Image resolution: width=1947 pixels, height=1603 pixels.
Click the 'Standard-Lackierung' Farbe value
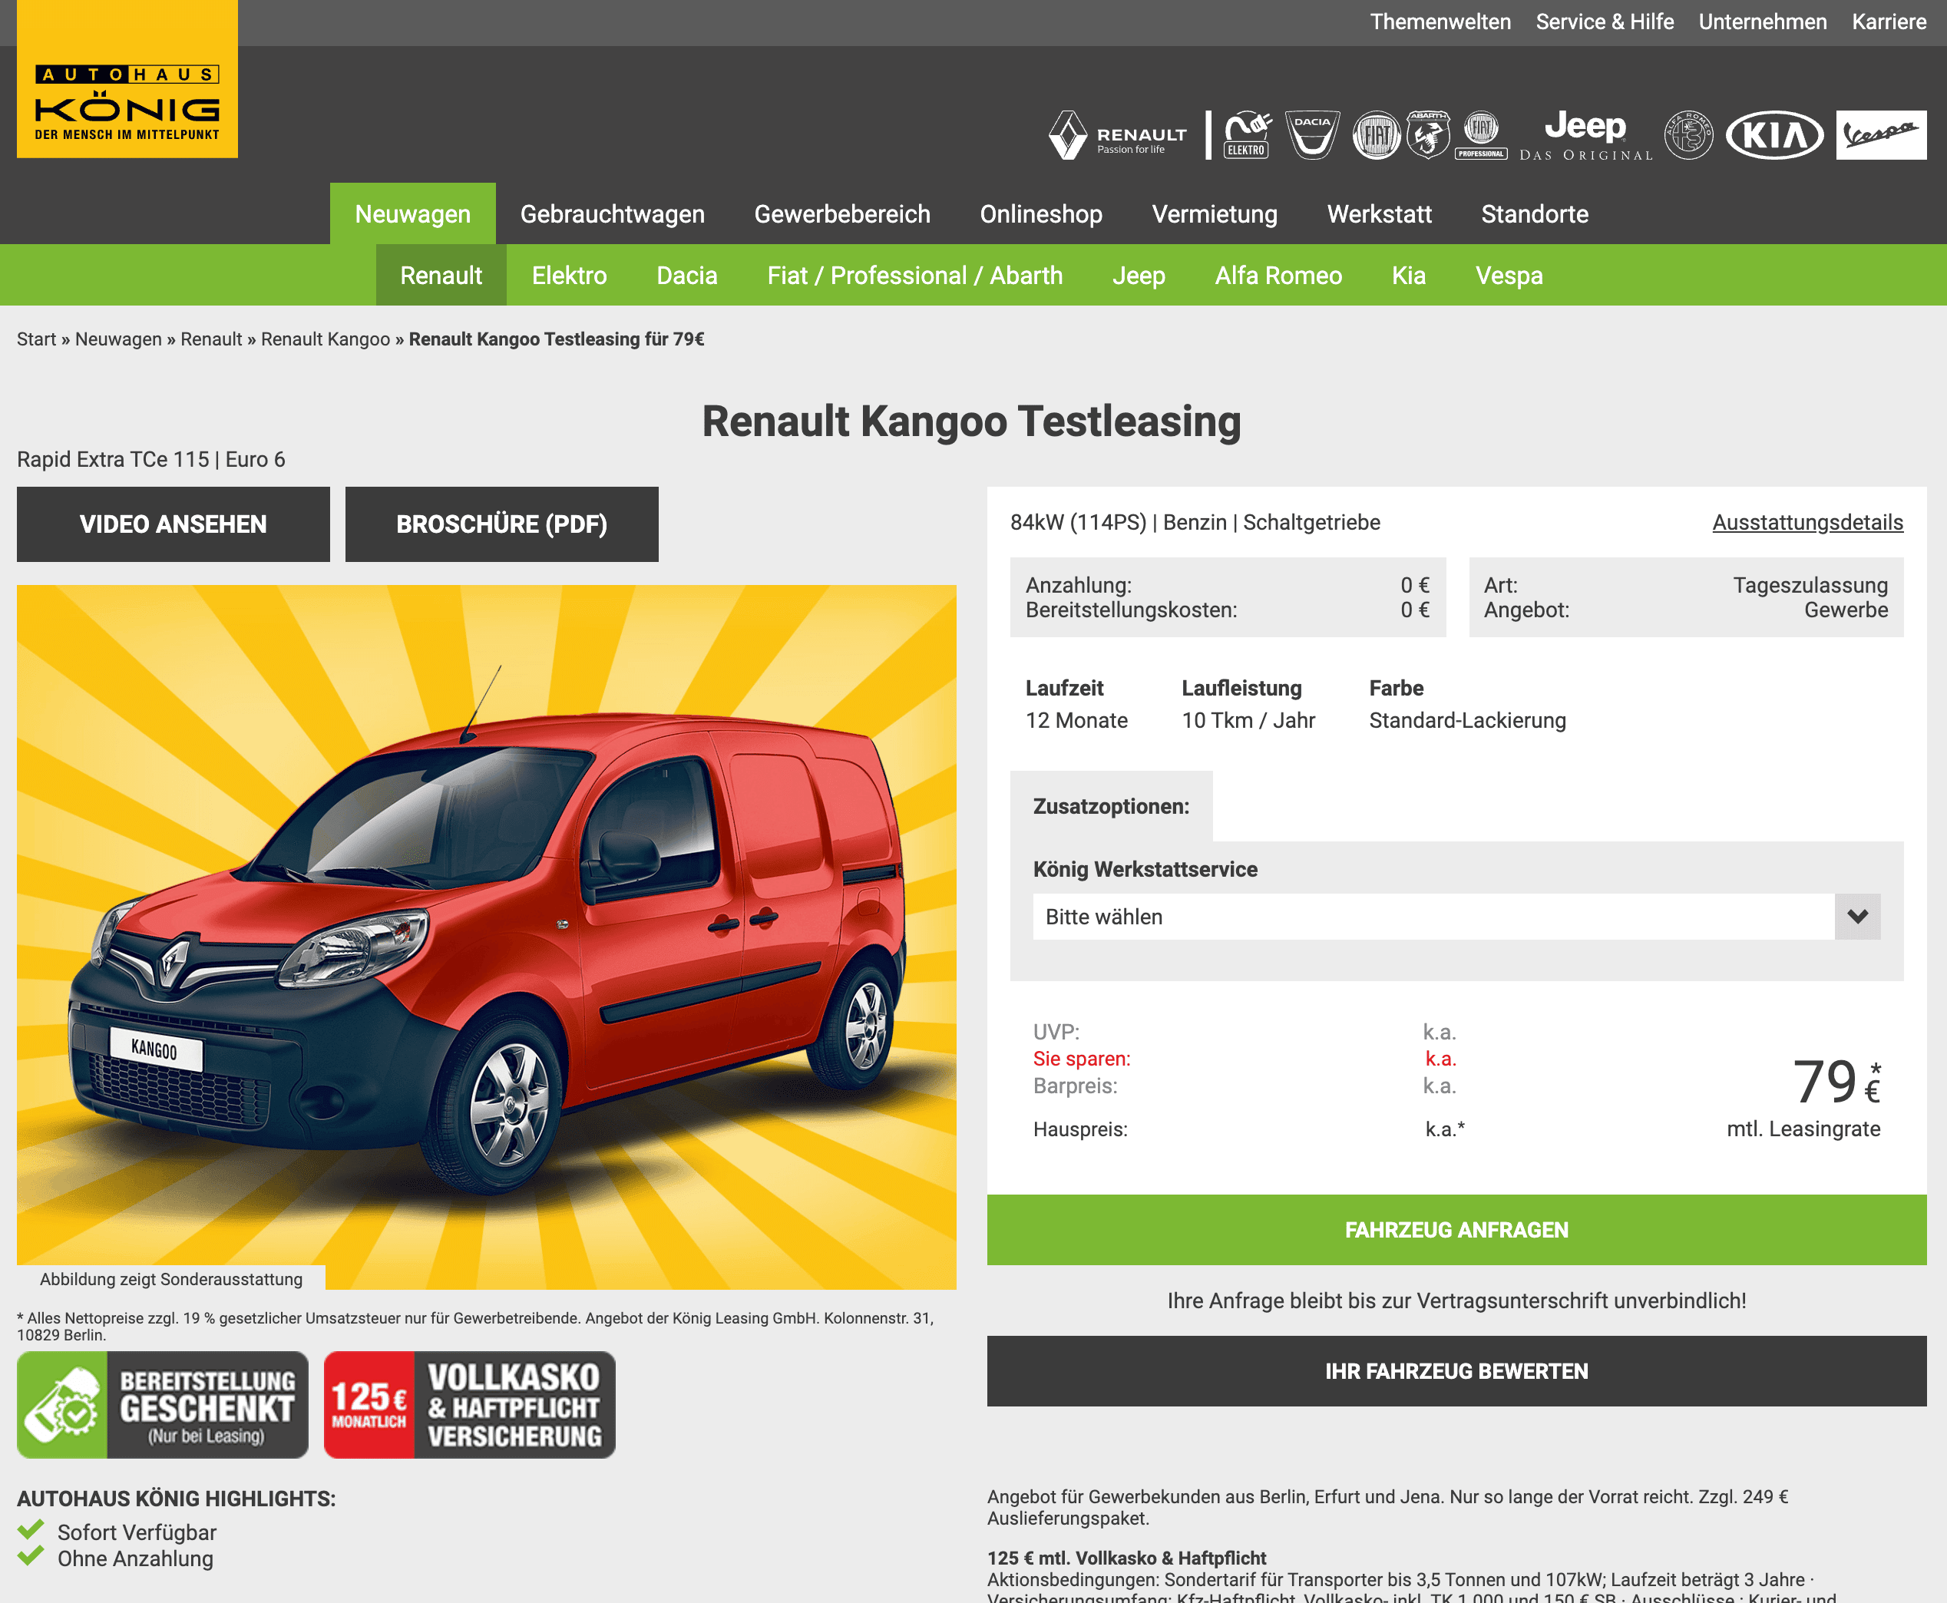click(1467, 720)
